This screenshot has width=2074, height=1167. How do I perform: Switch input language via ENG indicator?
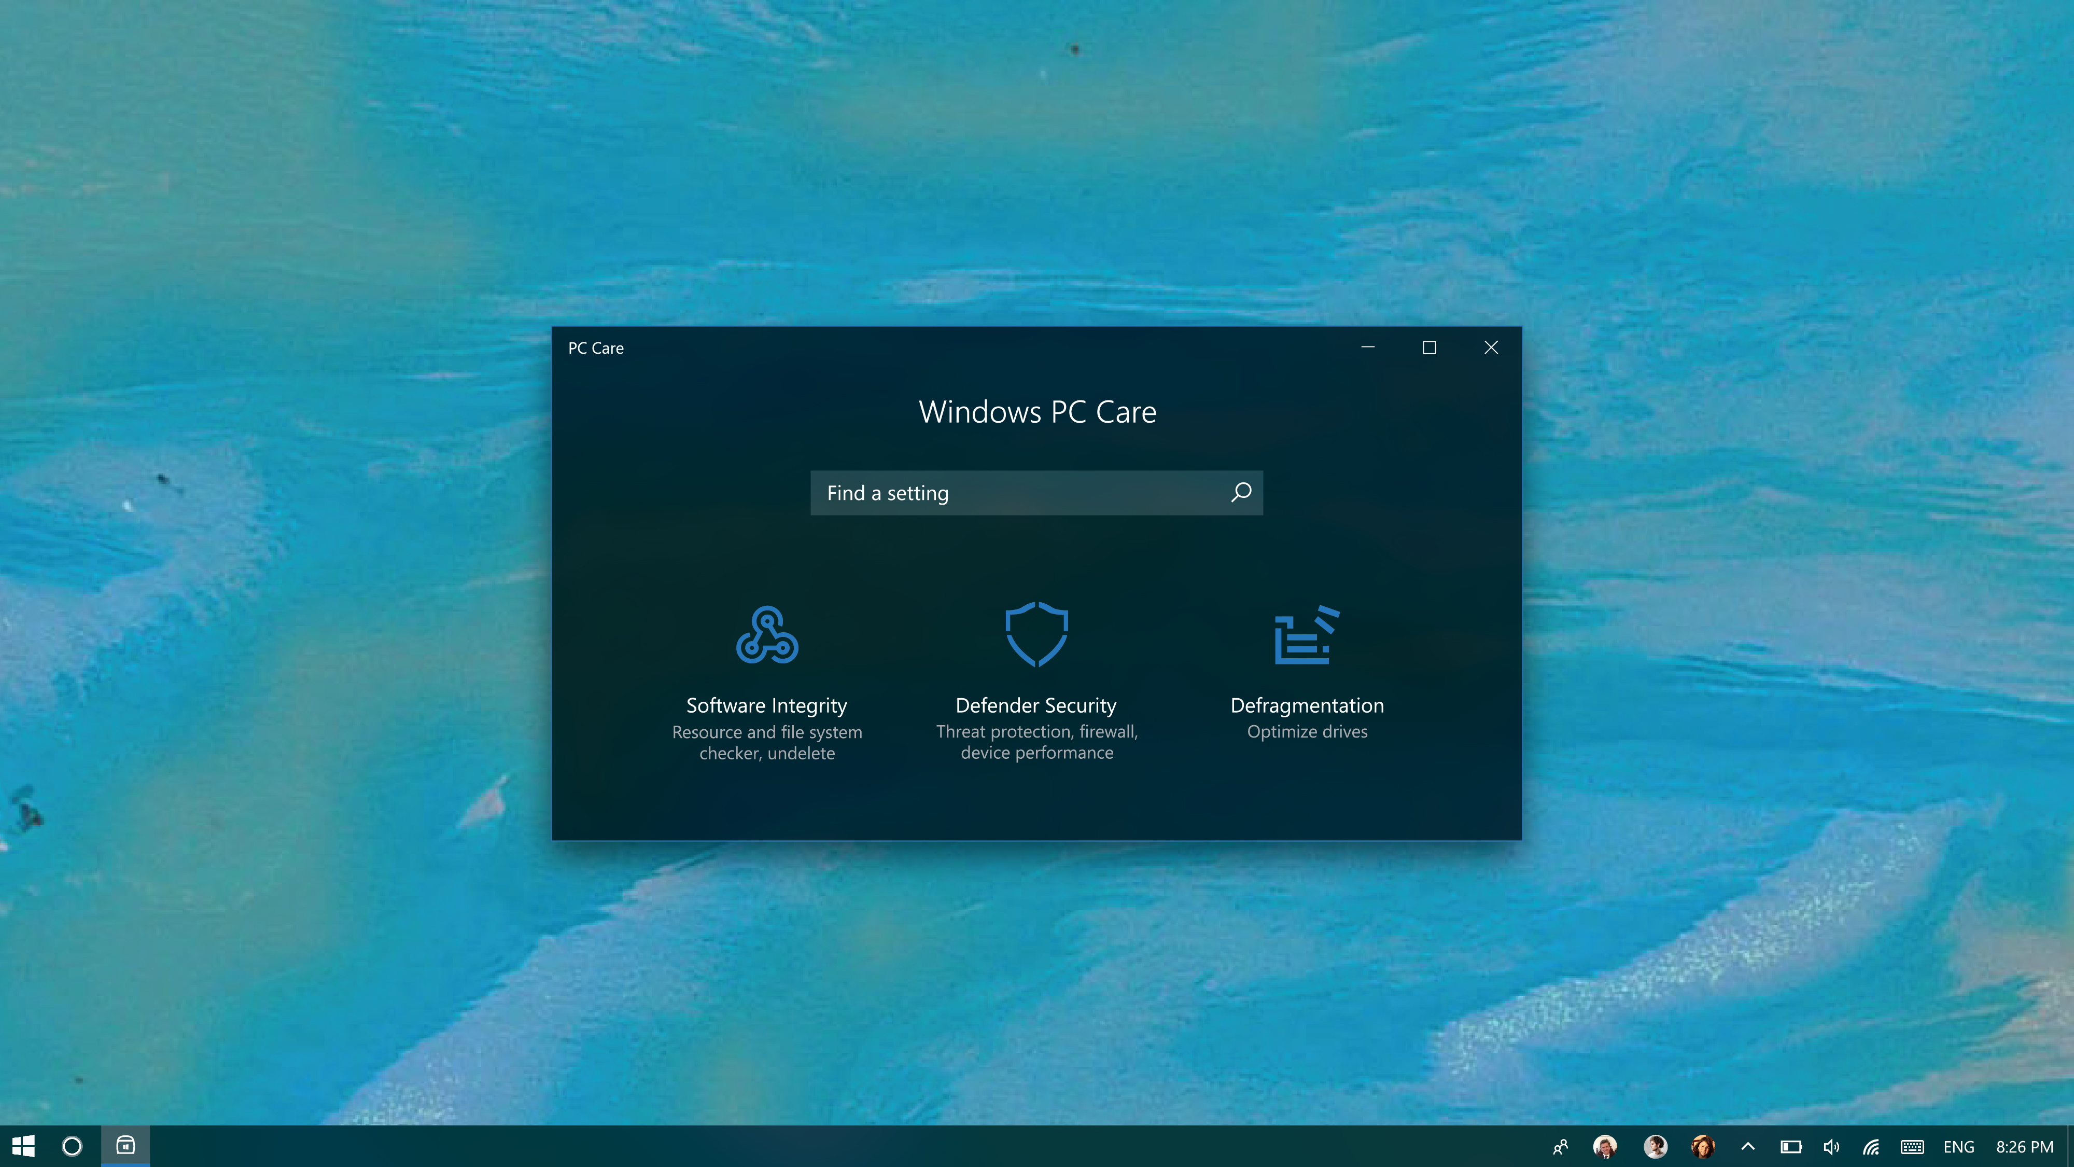1959,1146
